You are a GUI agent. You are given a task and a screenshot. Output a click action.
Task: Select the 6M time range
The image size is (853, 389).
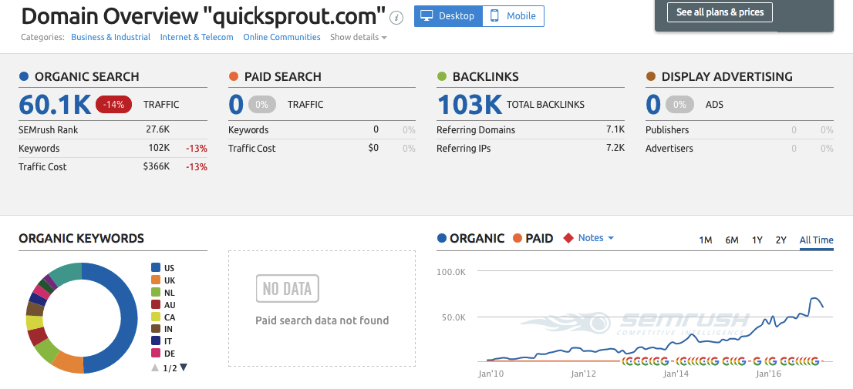[732, 240]
